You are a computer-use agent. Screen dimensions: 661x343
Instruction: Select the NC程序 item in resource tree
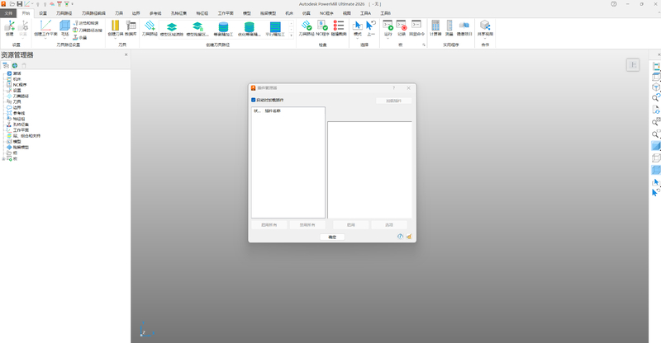pos(20,84)
